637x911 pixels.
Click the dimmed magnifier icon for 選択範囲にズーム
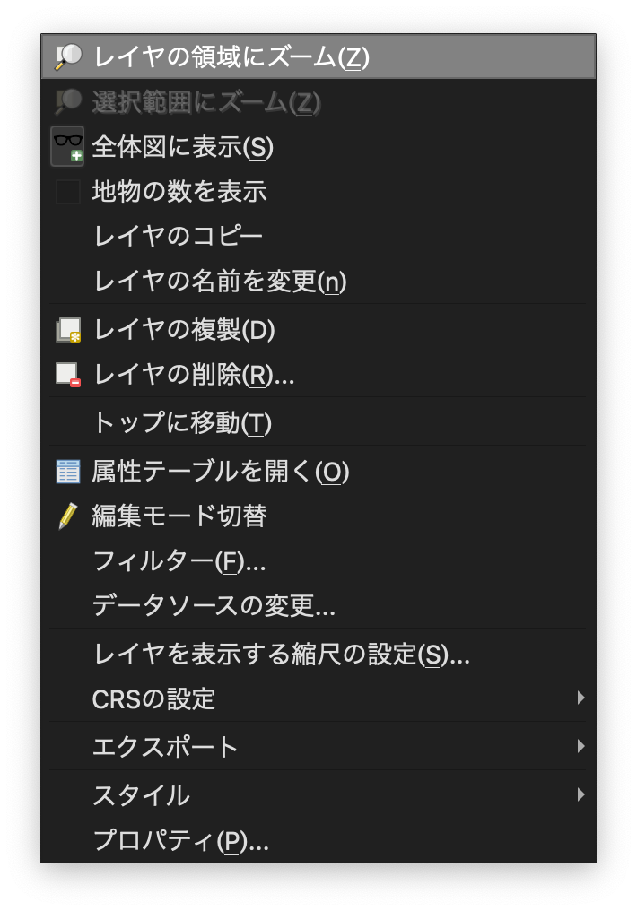[x=68, y=101]
